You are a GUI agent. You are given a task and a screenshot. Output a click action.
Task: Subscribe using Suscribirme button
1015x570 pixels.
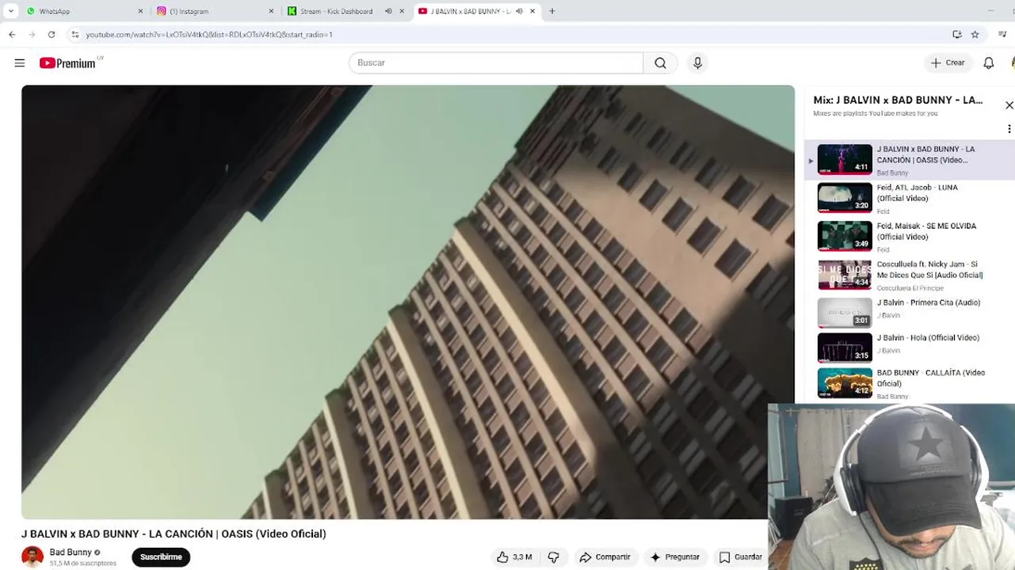click(x=161, y=557)
